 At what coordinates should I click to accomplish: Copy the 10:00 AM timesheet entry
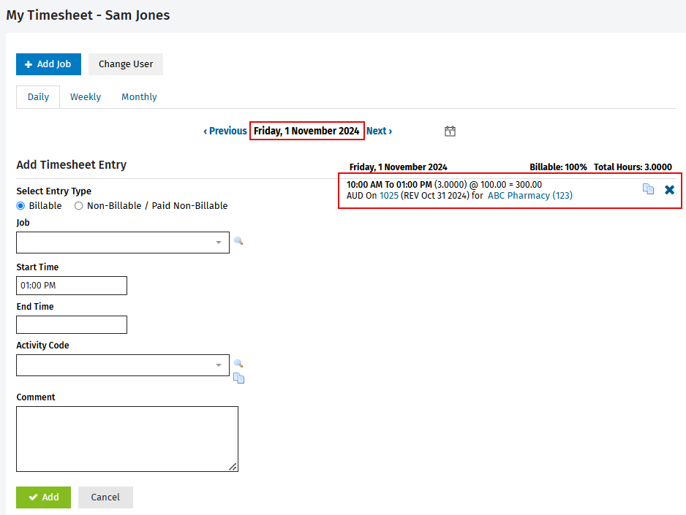pos(648,189)
